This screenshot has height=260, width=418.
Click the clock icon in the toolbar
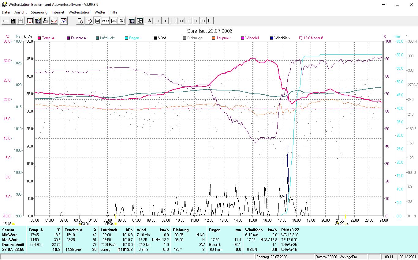coord(89,21)
